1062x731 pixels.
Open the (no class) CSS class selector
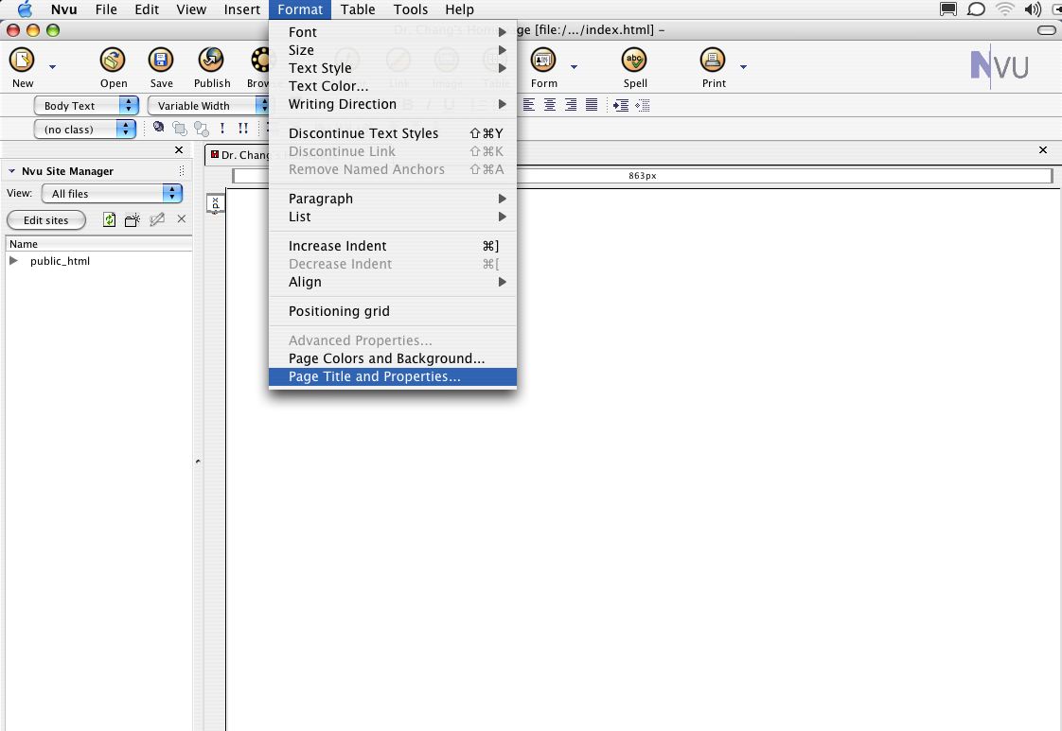(86, 129)
